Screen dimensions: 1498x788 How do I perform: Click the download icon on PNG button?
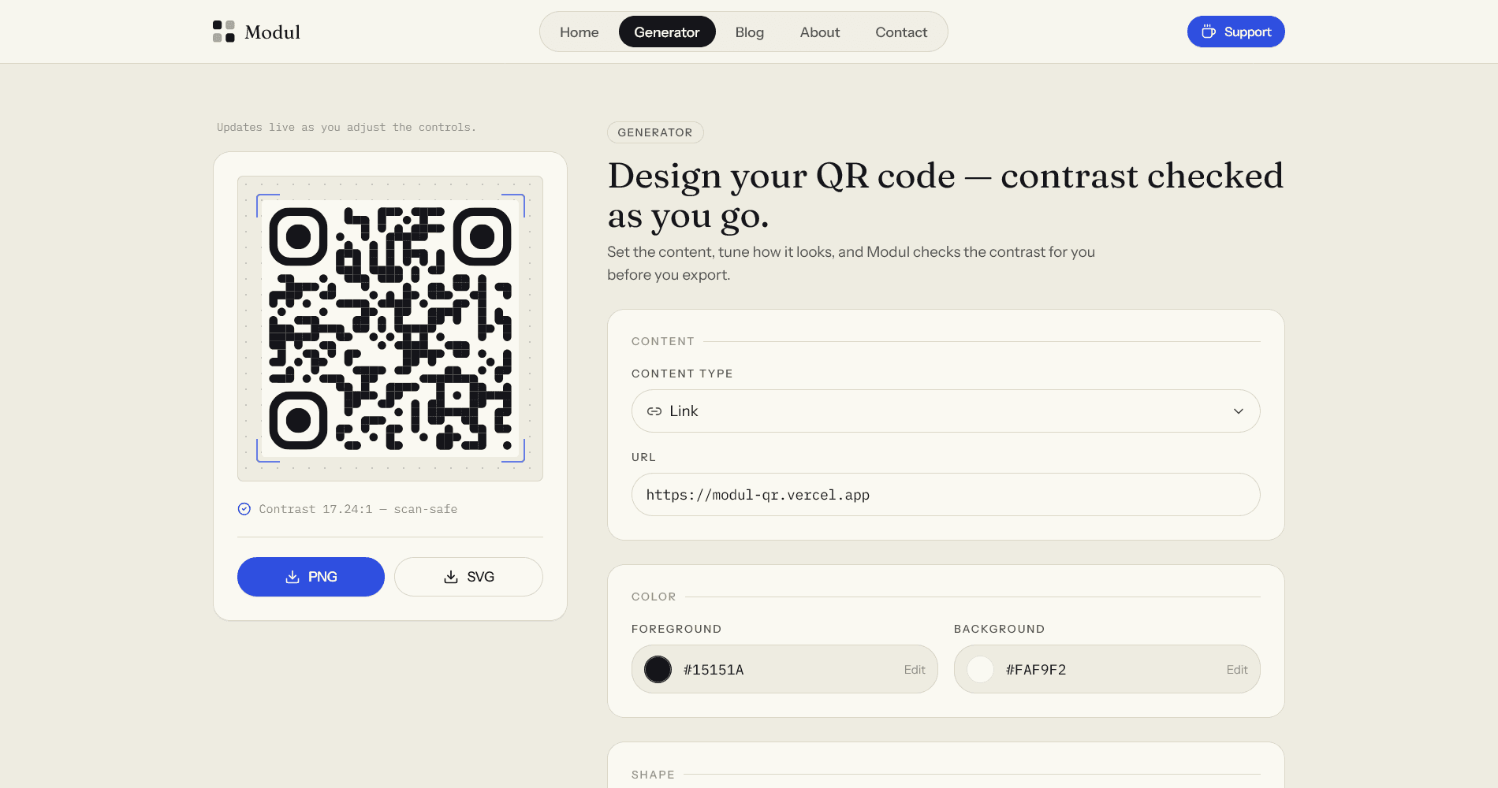pyautogui.click(x=293, y=577)
